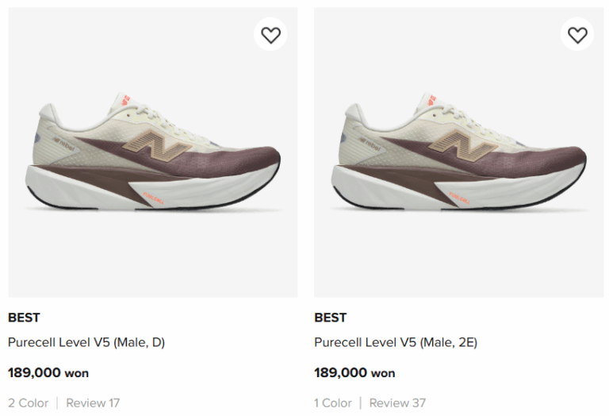Click the orange midsole logo on Male D shoe
609x416 pixels.
pyautogui.click(x=154, y=196)
